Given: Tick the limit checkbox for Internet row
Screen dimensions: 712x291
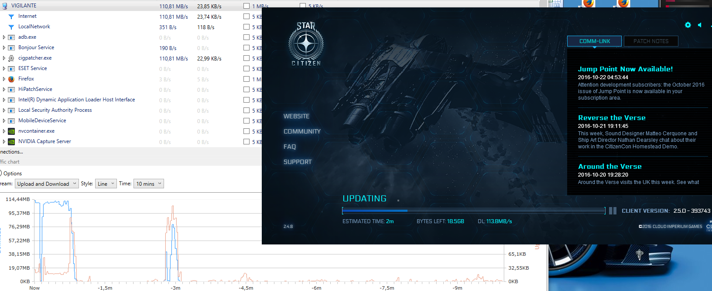Looking at the screenshot, I should coord(246,17).
